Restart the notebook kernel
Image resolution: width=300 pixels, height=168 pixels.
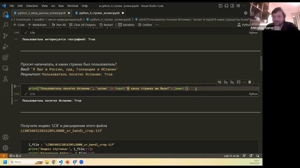(x=106, y=25)
